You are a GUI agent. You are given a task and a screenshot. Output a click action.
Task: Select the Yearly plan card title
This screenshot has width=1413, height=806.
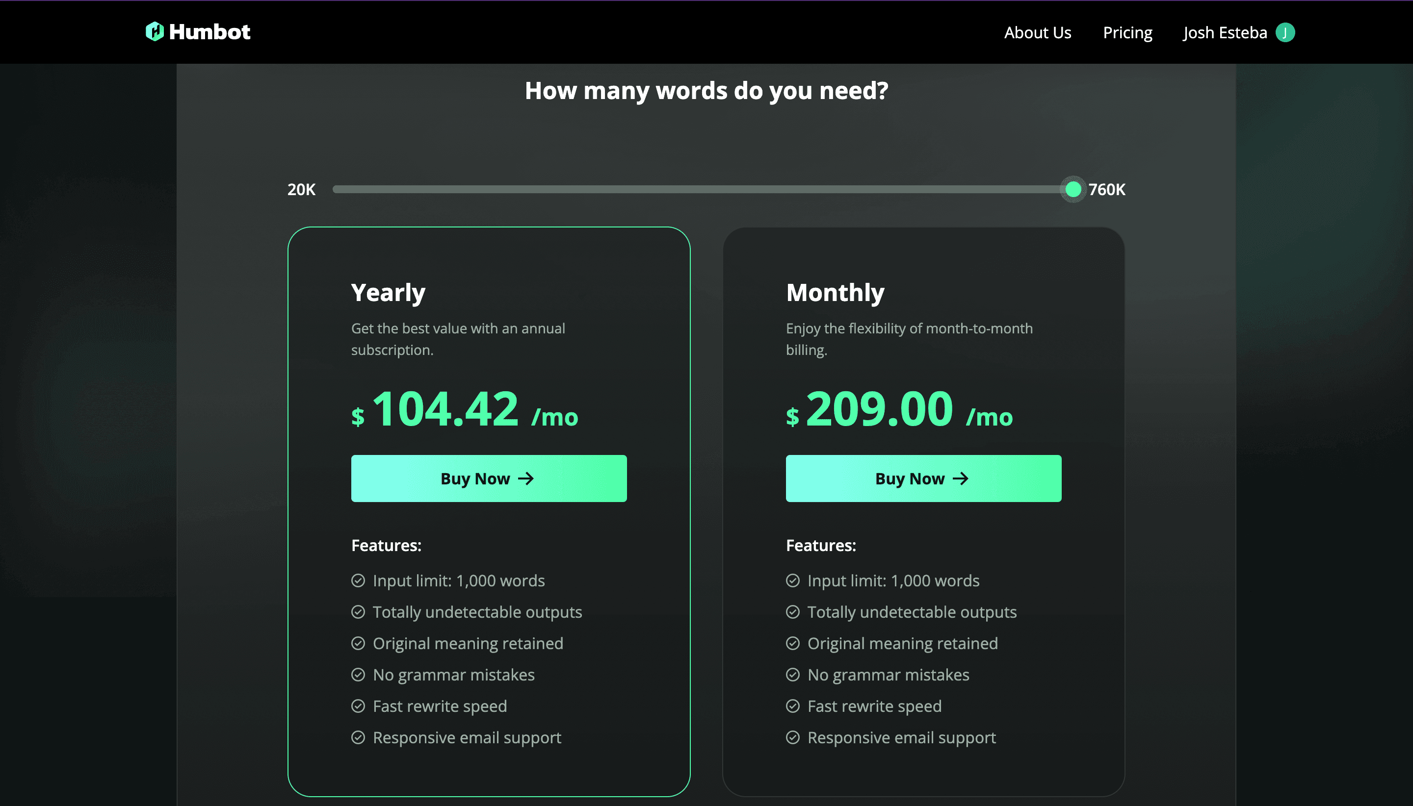(388, 292)
